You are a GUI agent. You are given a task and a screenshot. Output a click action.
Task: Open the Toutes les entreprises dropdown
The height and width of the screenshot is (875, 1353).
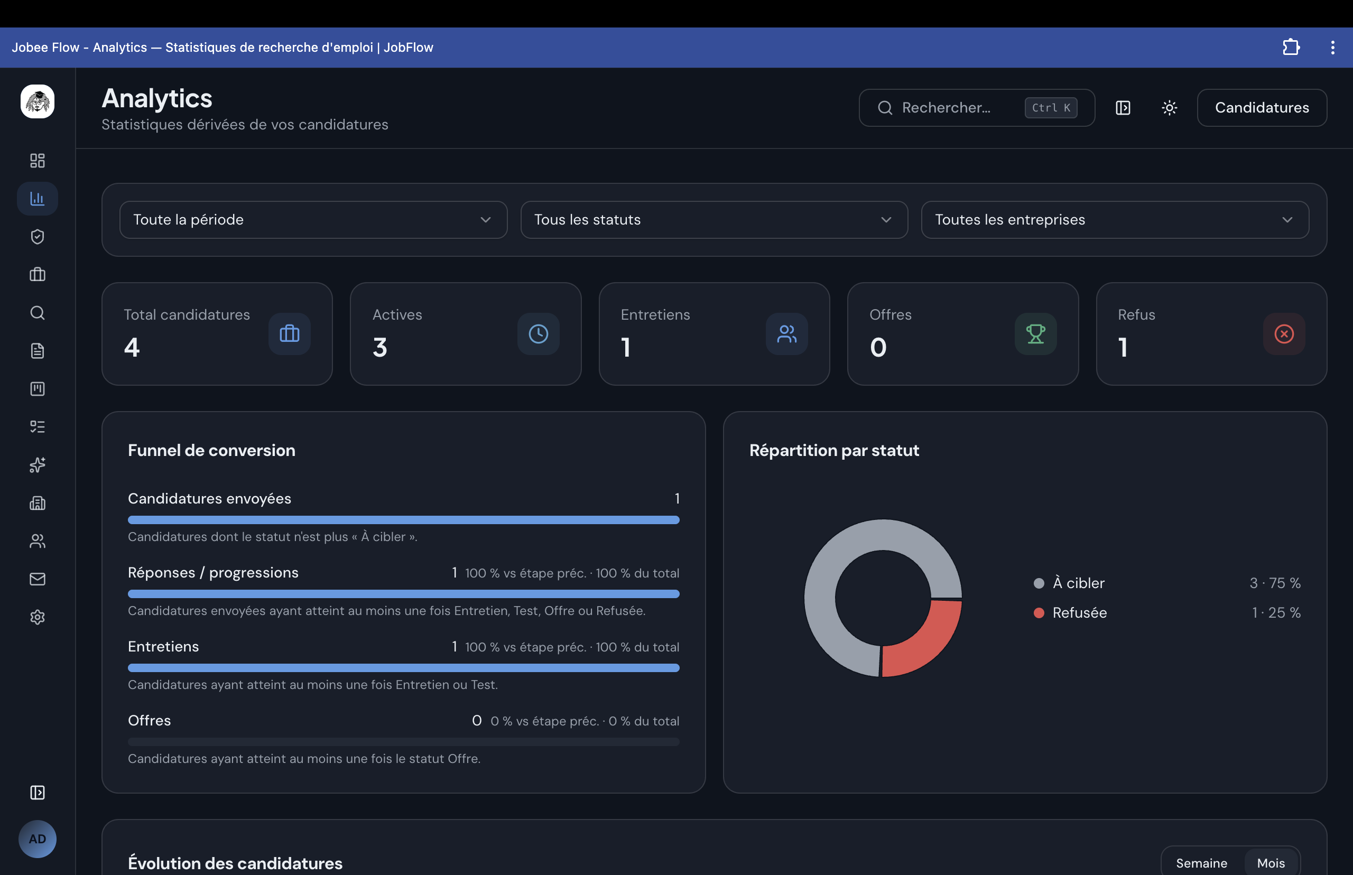pos(1115,220)
